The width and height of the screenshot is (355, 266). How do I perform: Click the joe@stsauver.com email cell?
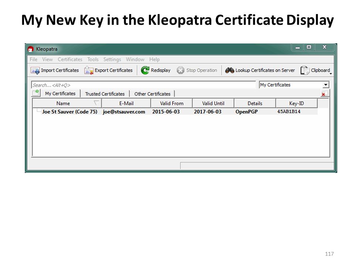pos(124,112)
